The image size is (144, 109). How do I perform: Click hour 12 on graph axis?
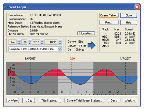[78, 92]
